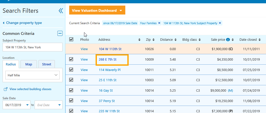This screenshot has width=266, height=113.
Task: Click the Subject Property input field
Action: (33, 47)
